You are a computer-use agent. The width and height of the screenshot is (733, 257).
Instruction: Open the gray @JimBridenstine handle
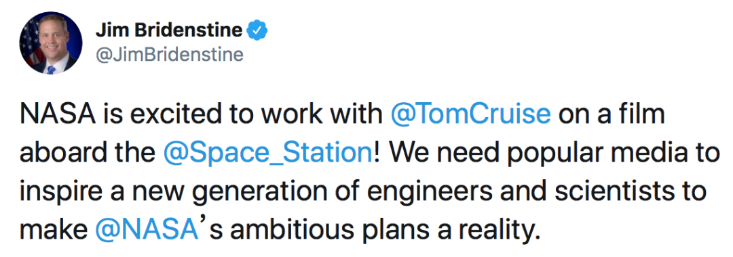coord(169,55)
